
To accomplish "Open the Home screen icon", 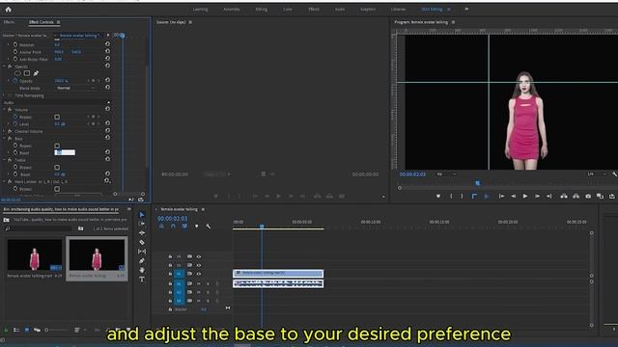I will point(9,10).
